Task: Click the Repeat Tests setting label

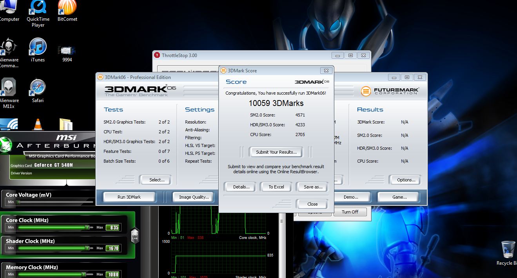Action: (198, 161)
